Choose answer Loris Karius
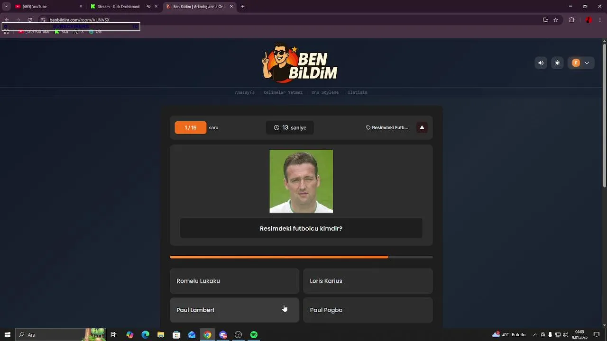Screen dimensions: 607x341 368,281
